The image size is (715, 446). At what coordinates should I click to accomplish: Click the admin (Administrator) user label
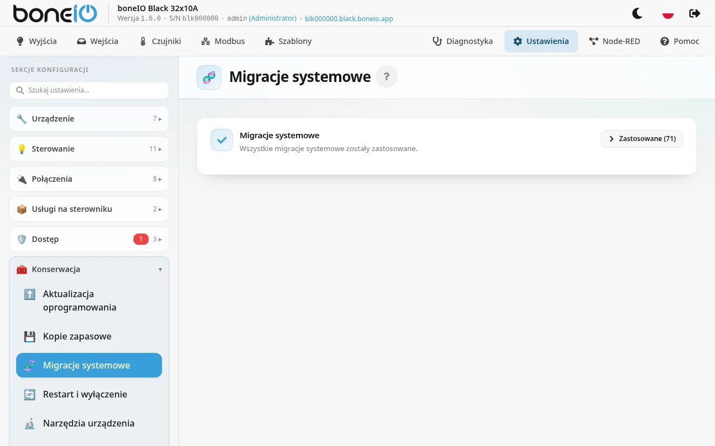coord(261,18)
